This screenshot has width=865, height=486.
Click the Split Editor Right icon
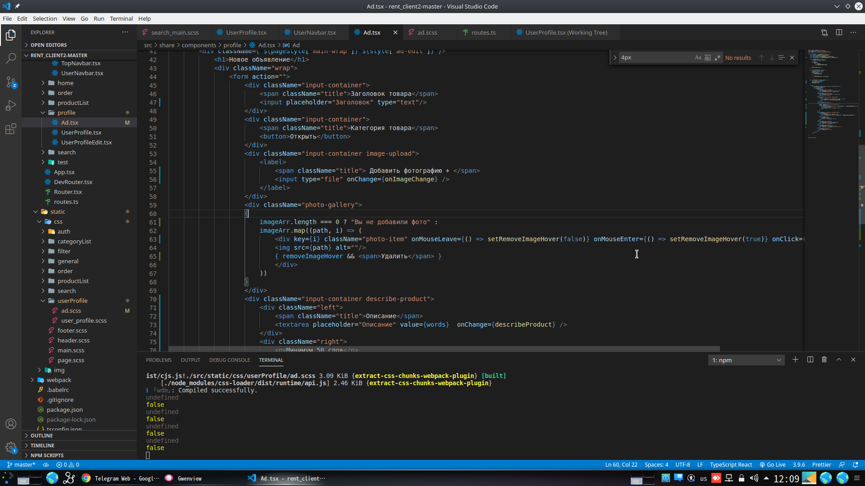pos(839,32)
